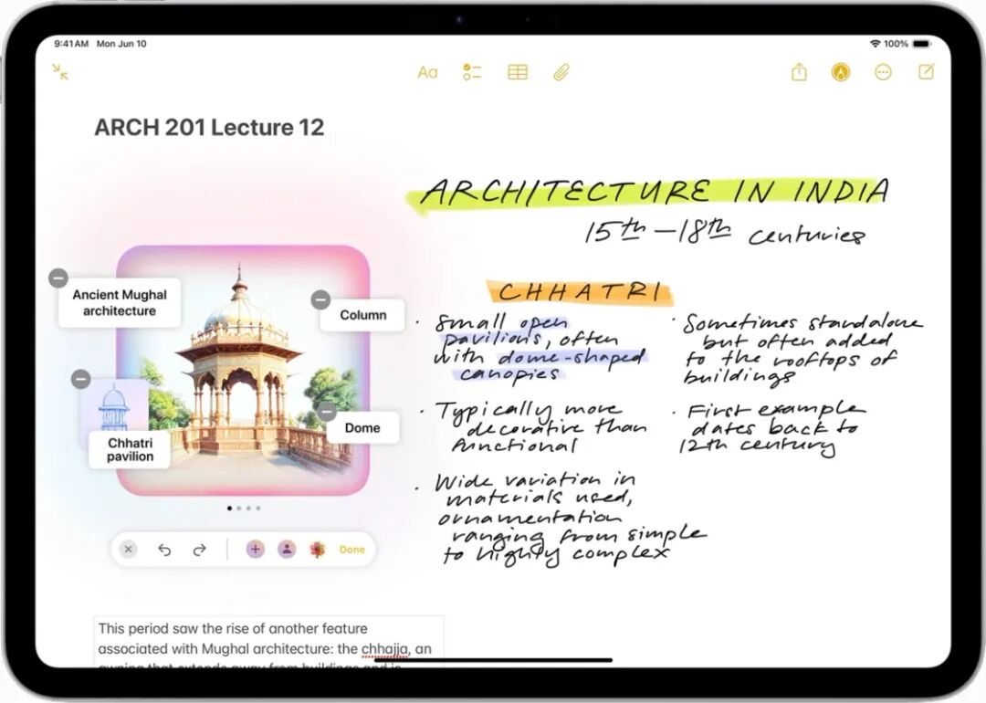Tap the handwritten CHHATRI subheading

point(579,293)
